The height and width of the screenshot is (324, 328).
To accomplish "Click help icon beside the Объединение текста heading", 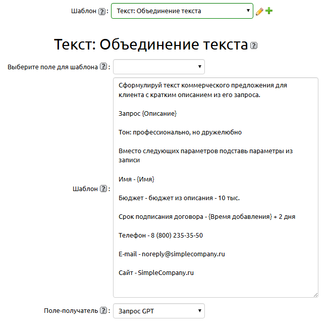I will click(x=254, y=45).
